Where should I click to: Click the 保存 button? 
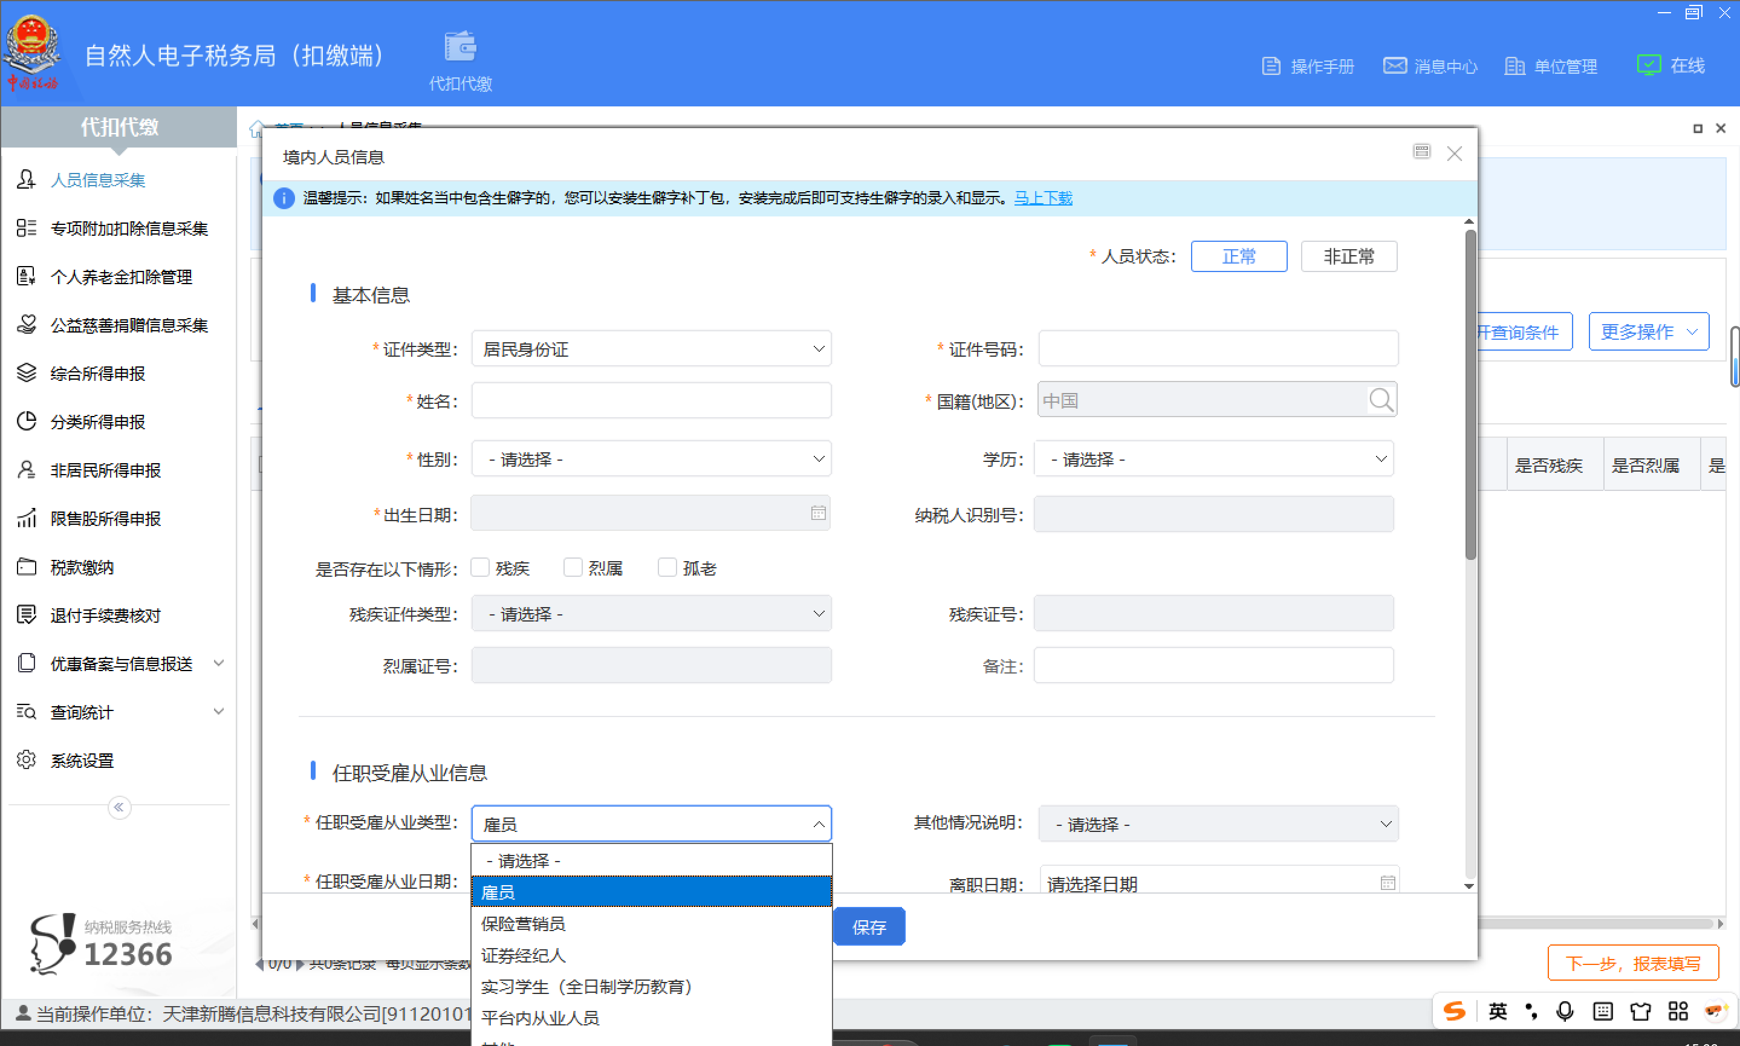(869, 927)
